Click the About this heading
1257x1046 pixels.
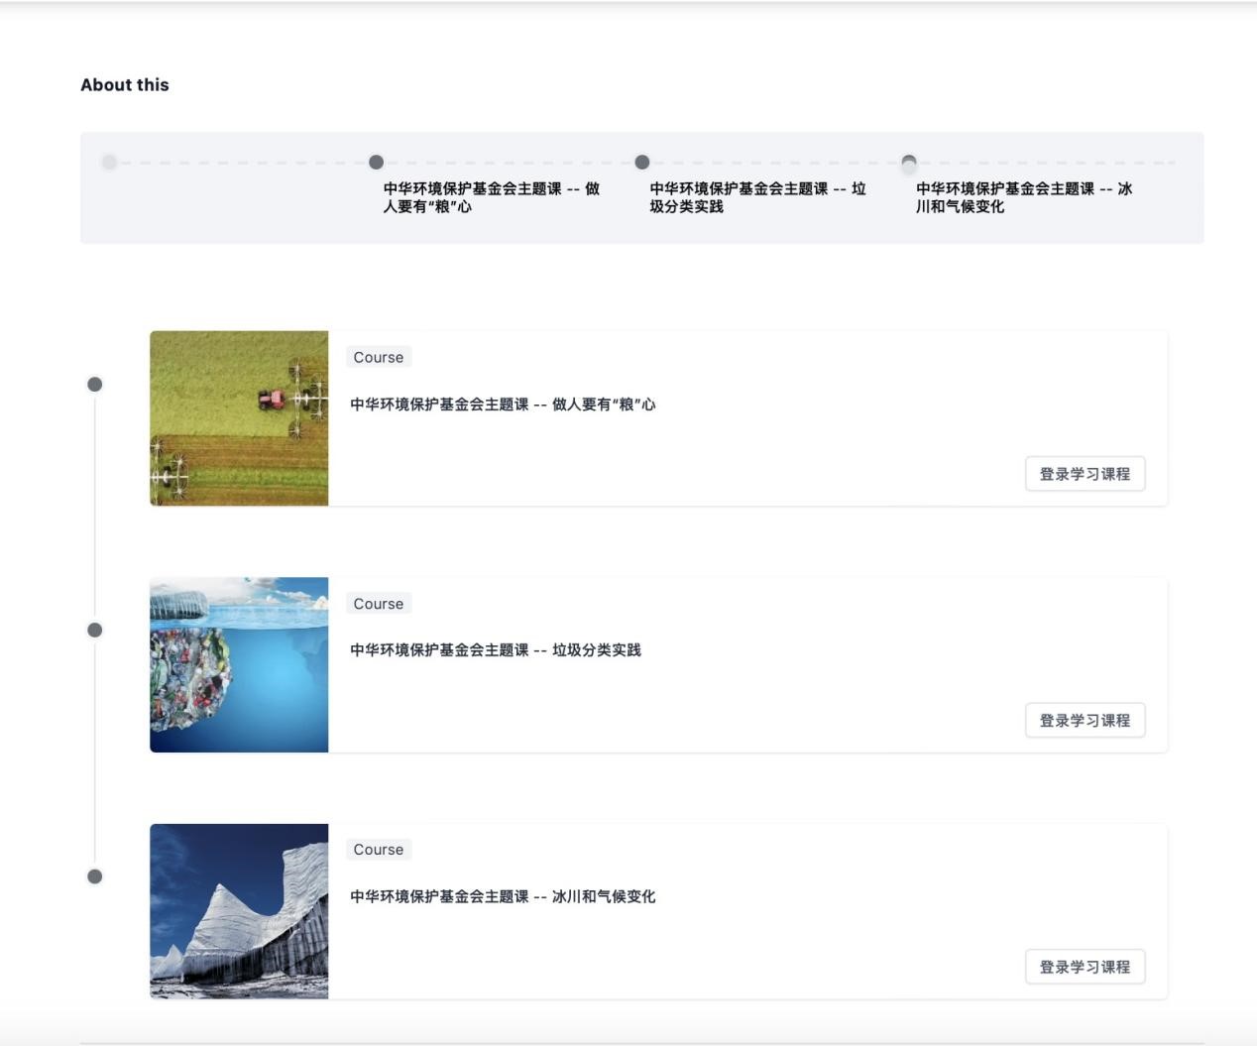click(x=125, y=85)
